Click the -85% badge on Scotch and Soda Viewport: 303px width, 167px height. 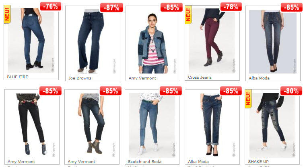[x=171, y=91]
